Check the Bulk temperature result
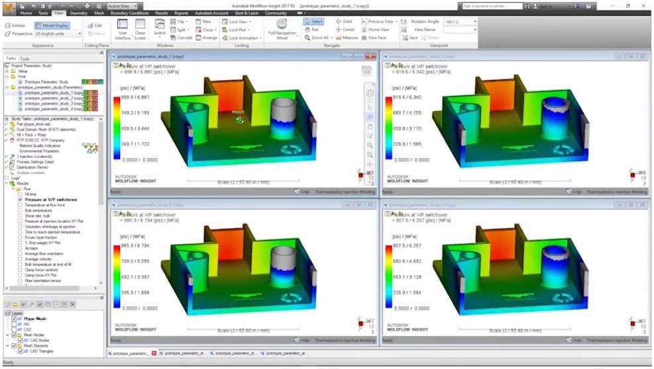Viewport: 654px width, 369px height. tap(20, 210)
